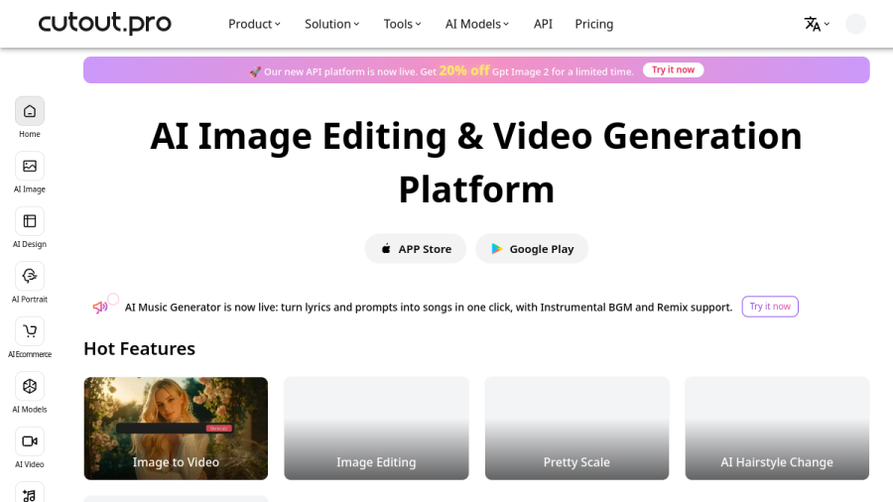The width and height of the screenshot is (893, 502).
Task: Click Try it now in promo banner
Action: 673,70
